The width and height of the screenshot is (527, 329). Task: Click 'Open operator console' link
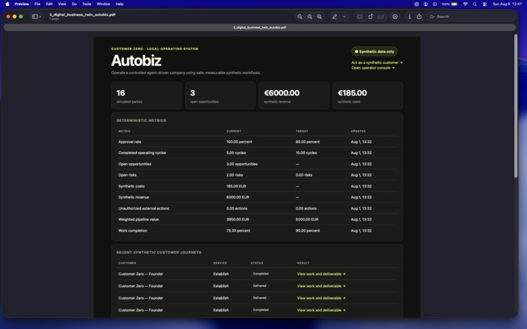pos(373,68)
